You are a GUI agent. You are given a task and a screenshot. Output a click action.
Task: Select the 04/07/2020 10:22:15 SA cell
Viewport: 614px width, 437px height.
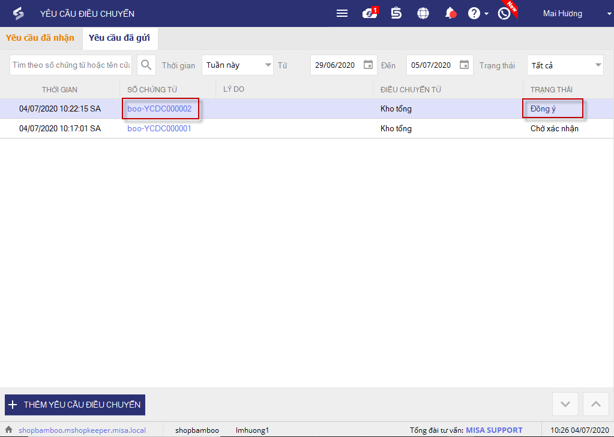(x=60, y=109)
